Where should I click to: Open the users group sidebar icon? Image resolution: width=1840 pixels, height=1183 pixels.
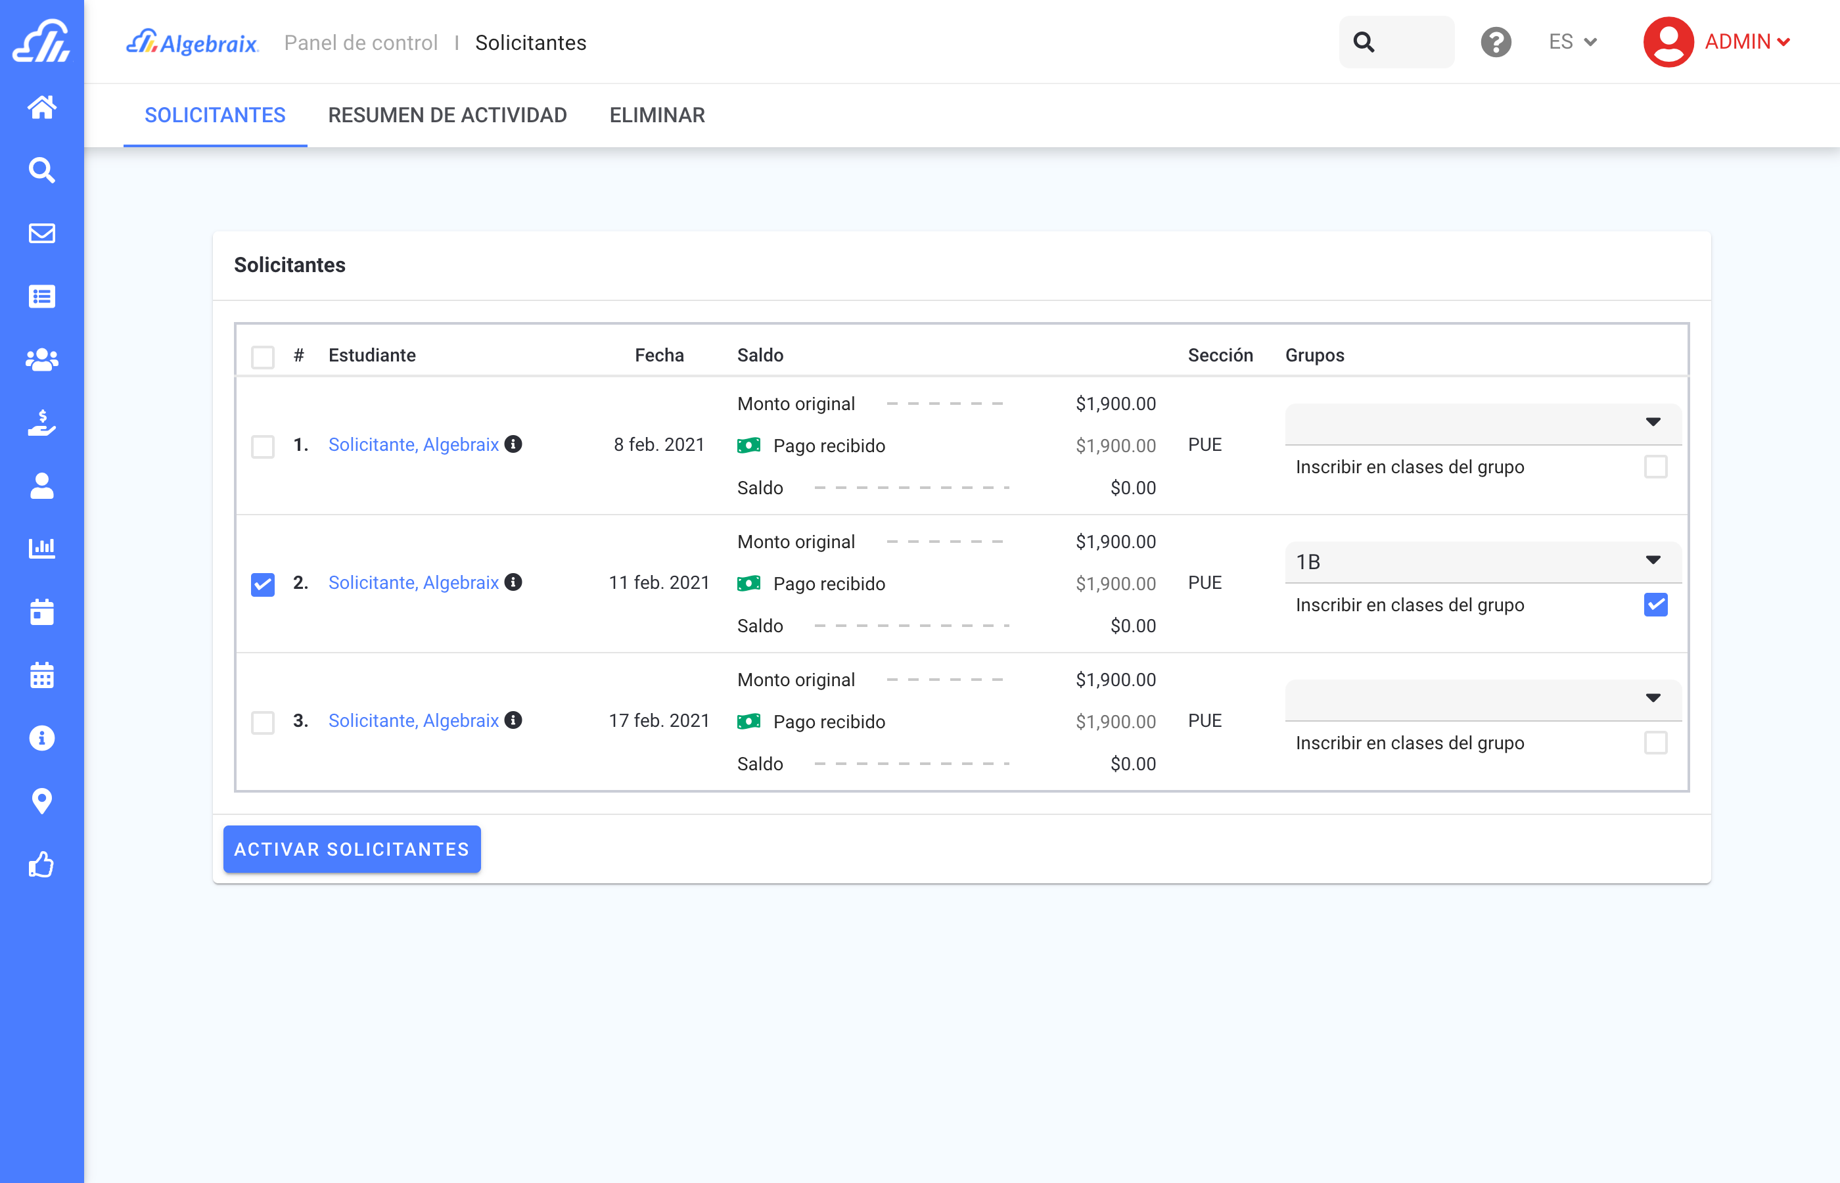pos(41,360)
